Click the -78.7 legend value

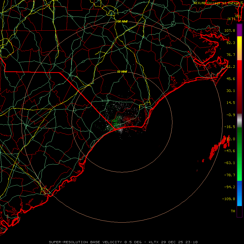(x=230, y=175)
